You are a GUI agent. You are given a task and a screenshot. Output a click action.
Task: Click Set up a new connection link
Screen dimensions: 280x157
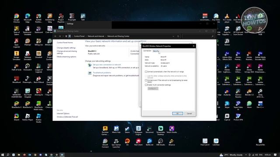[107, 65]
